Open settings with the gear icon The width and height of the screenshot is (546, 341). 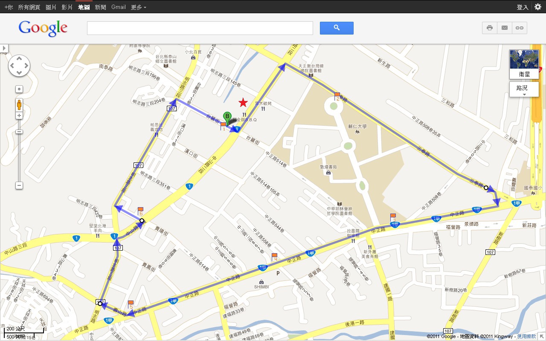(x=538, y=7)
